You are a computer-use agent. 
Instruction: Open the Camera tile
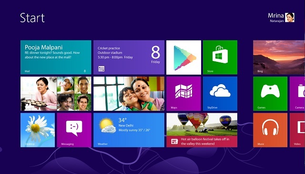pyautogui.click(x=297, y=94)
